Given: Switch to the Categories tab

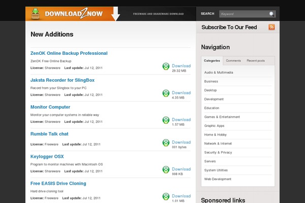Looking at the screenshot, I should [x=212, y=60].
